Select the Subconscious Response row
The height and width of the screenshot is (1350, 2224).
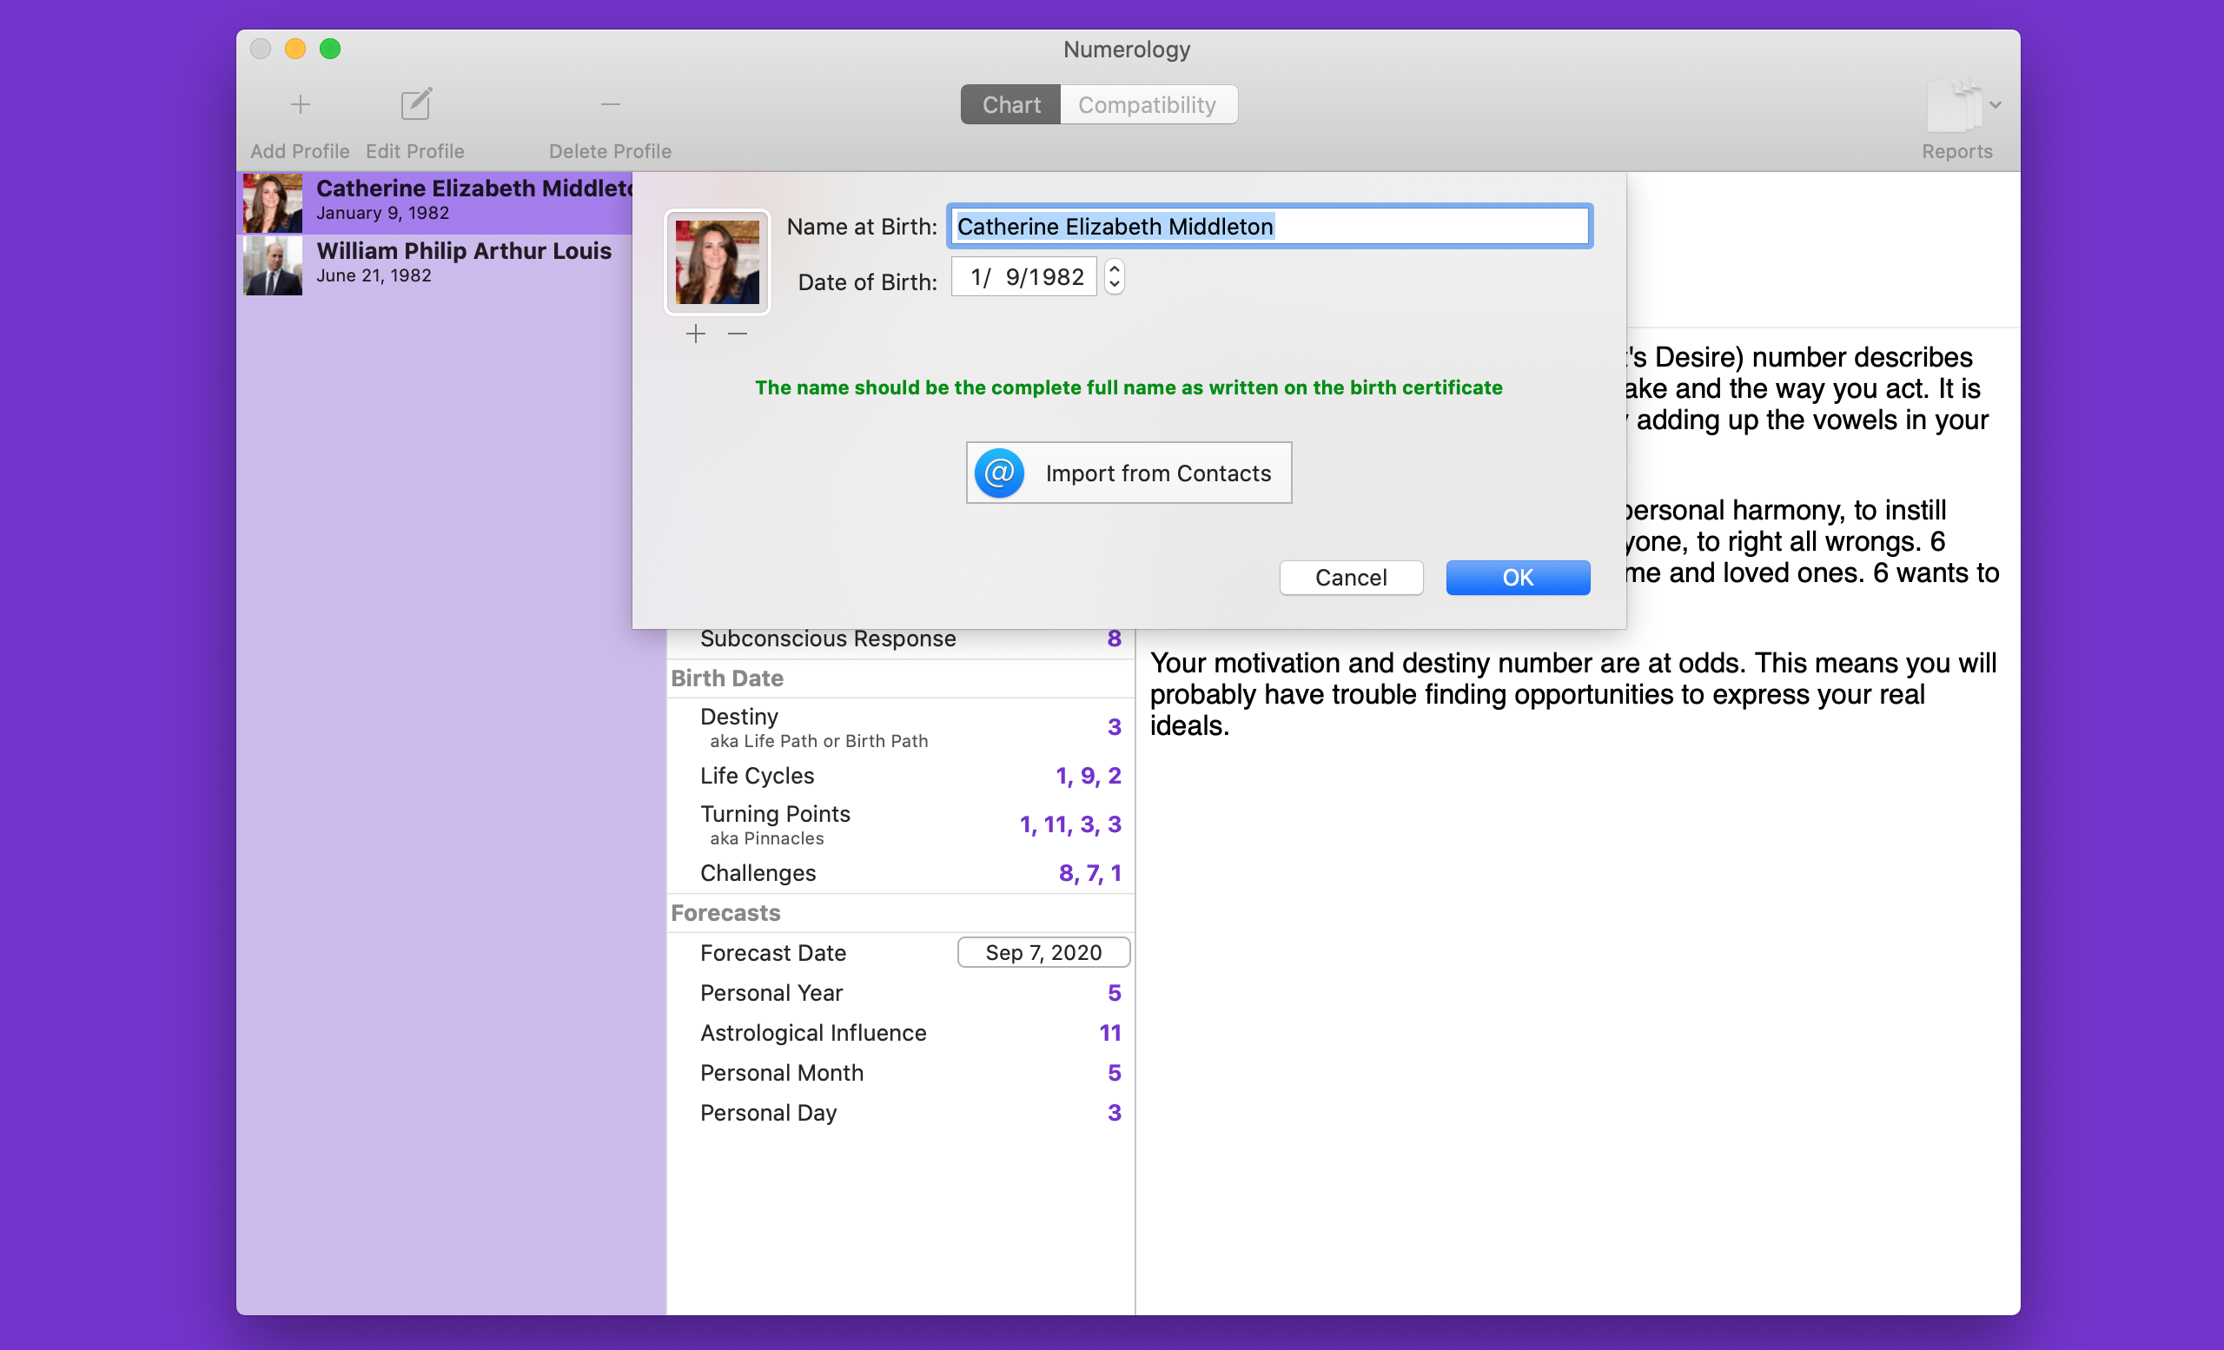[900, 639]
